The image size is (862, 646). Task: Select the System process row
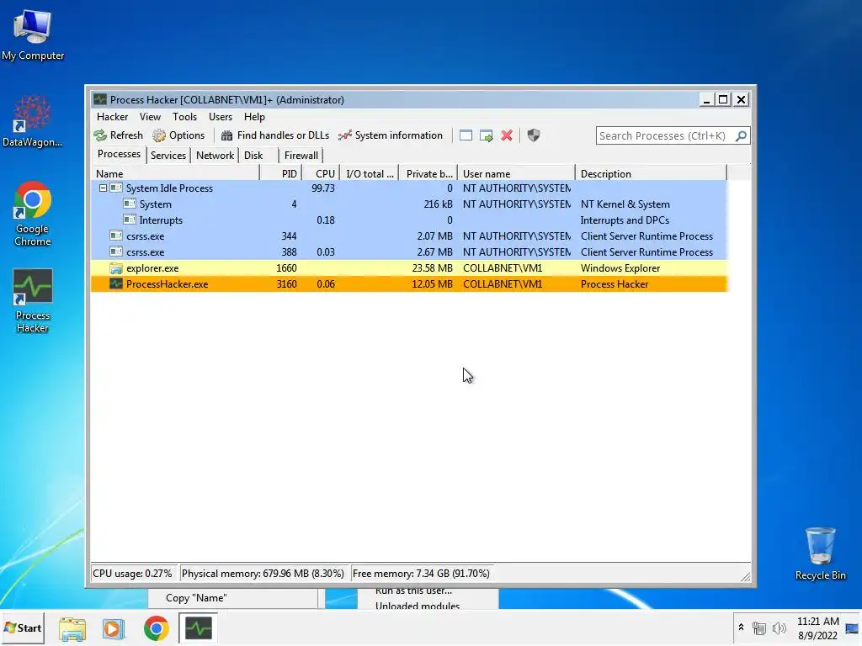(x=409, y=204)
